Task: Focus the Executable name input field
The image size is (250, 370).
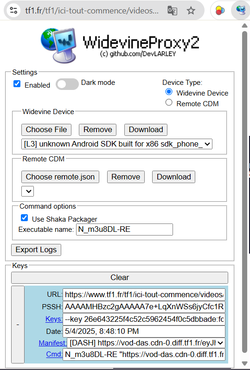Action: [124, 230]
